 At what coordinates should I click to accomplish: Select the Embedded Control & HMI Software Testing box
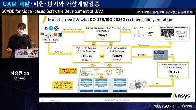pyautogui.click(x=173, y=70)
